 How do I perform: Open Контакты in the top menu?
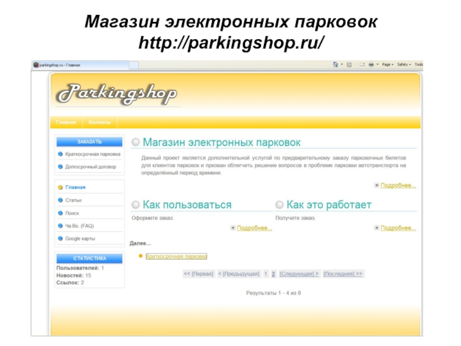(x=100, y=122)
